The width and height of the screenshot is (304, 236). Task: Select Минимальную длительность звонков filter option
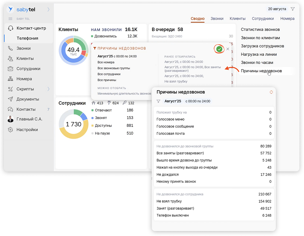tap(124, 93)
